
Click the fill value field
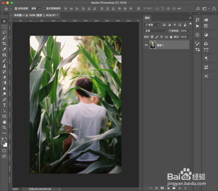click(184, 37)
